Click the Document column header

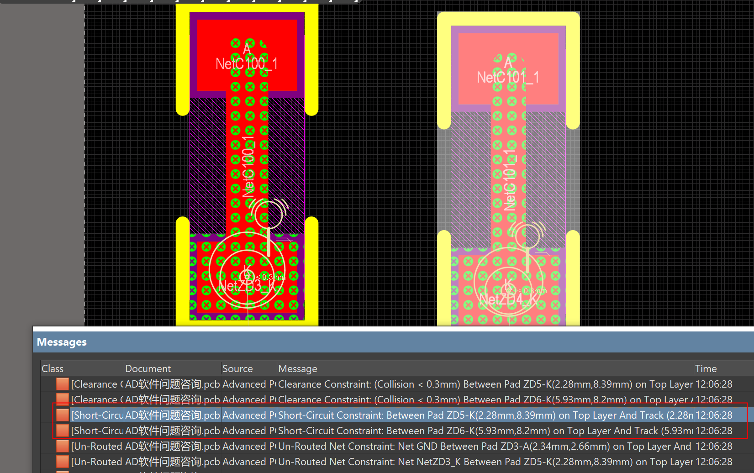tap(148, 368)
